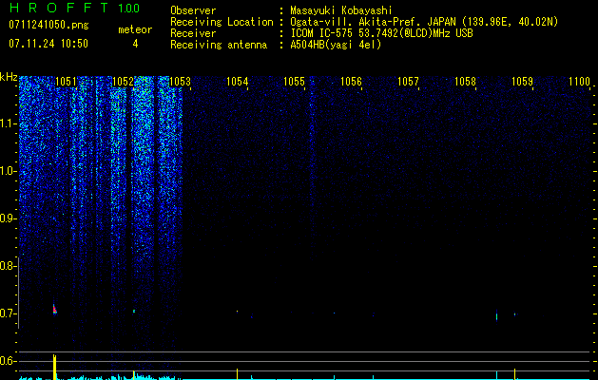Screen dimensions: 598x380
Task: Click the 1.1 kHz axis label
Action: [7, 123]
